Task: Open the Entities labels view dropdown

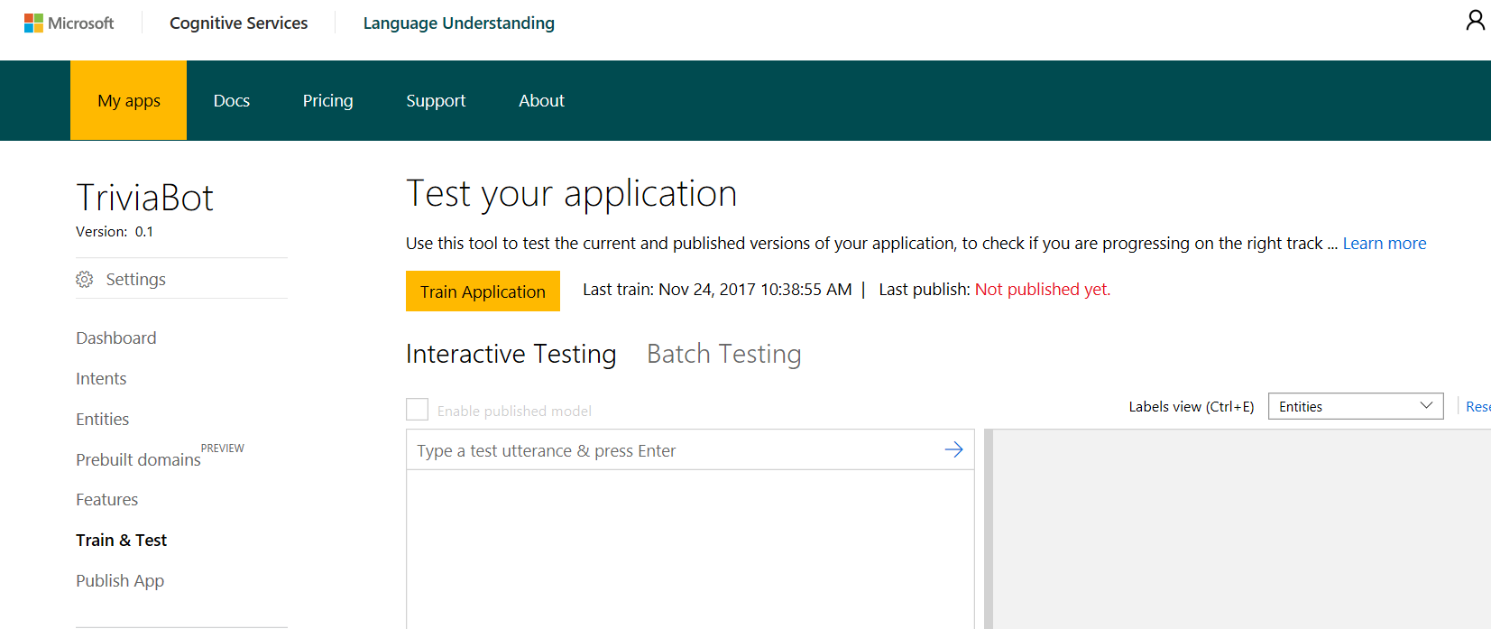Action: pyautogui.click(x=1355, y=407)
